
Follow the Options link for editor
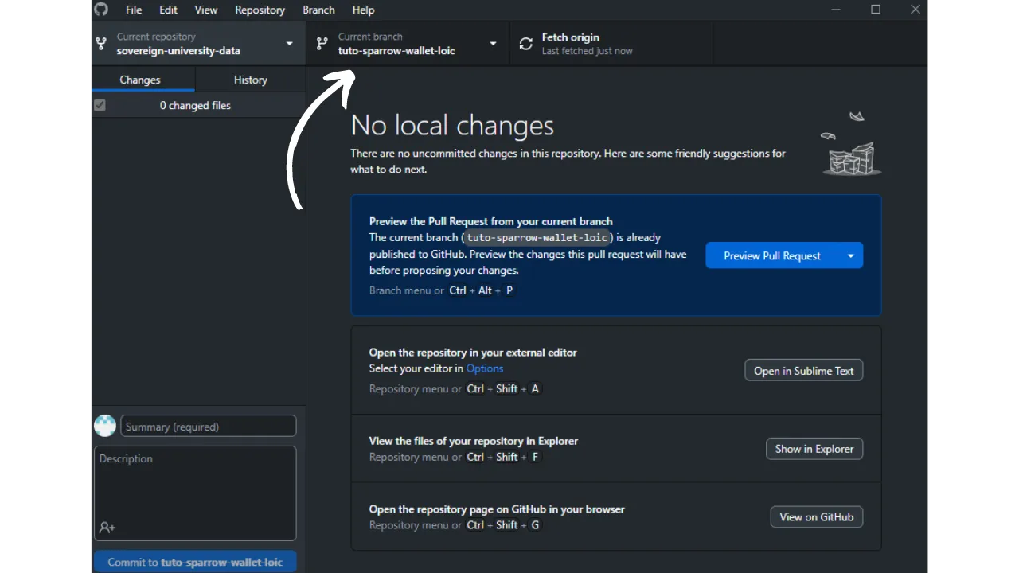click(484, 368)
